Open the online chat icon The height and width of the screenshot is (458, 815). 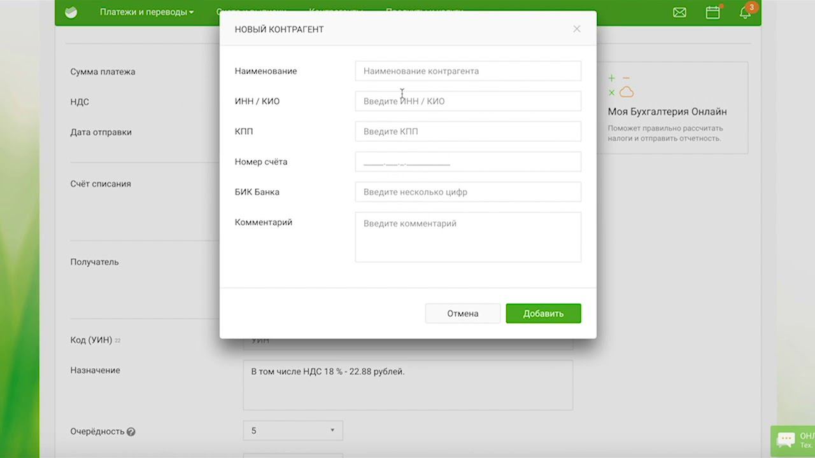click(786, 440)
